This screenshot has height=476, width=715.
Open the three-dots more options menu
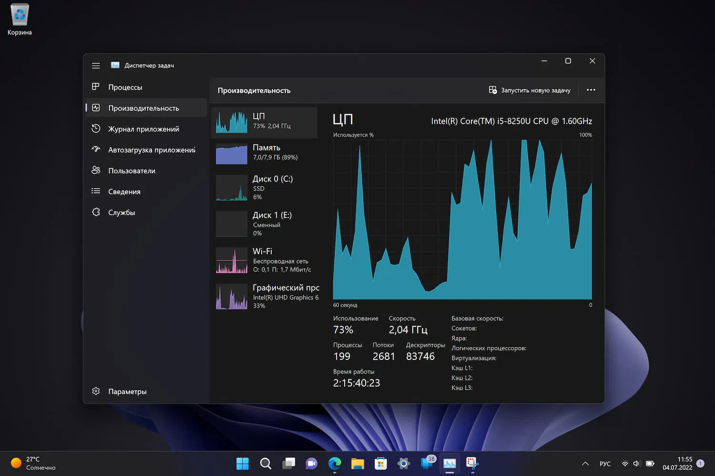[x=591, y=90]
